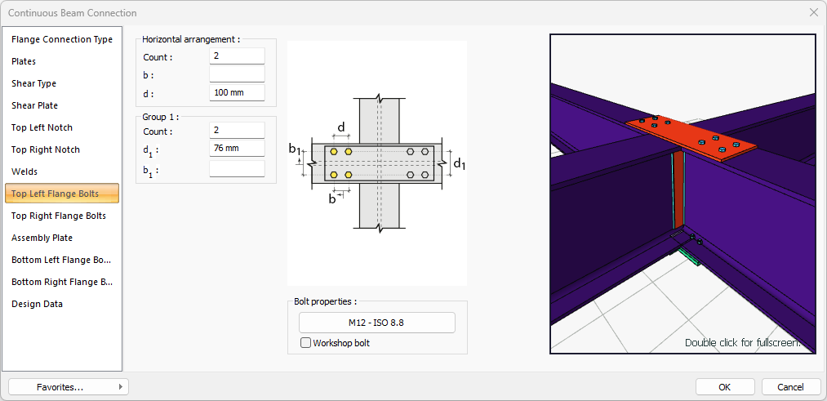Open the Flange Connection Type tab
Viewport: 827px width, 401px height.
click(62, 39)
